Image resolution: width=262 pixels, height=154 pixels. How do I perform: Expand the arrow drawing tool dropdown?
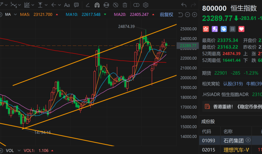(59, 5)
